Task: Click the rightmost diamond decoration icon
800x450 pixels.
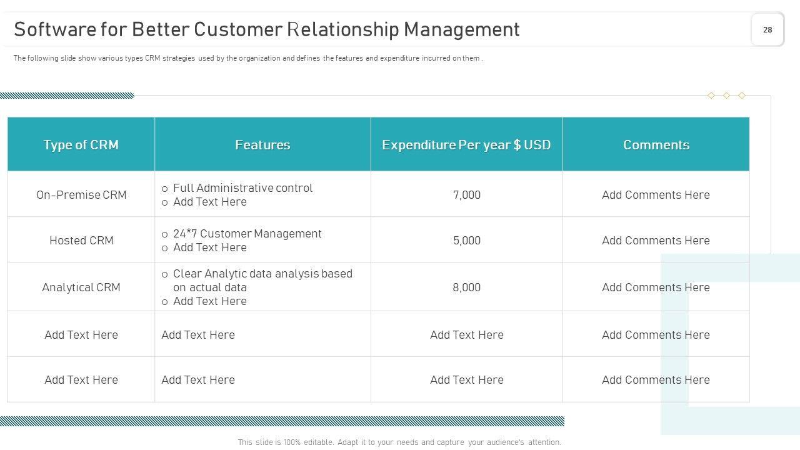Action: (x=742, y=96)
